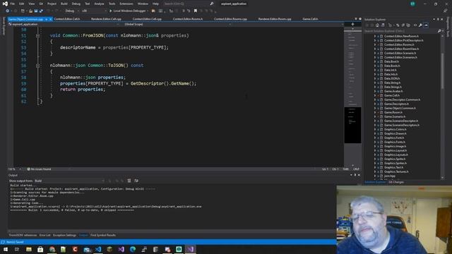452x254 pixels.
Task: Expand the Game.Avatar.h tree item
Action: [375, 91]
